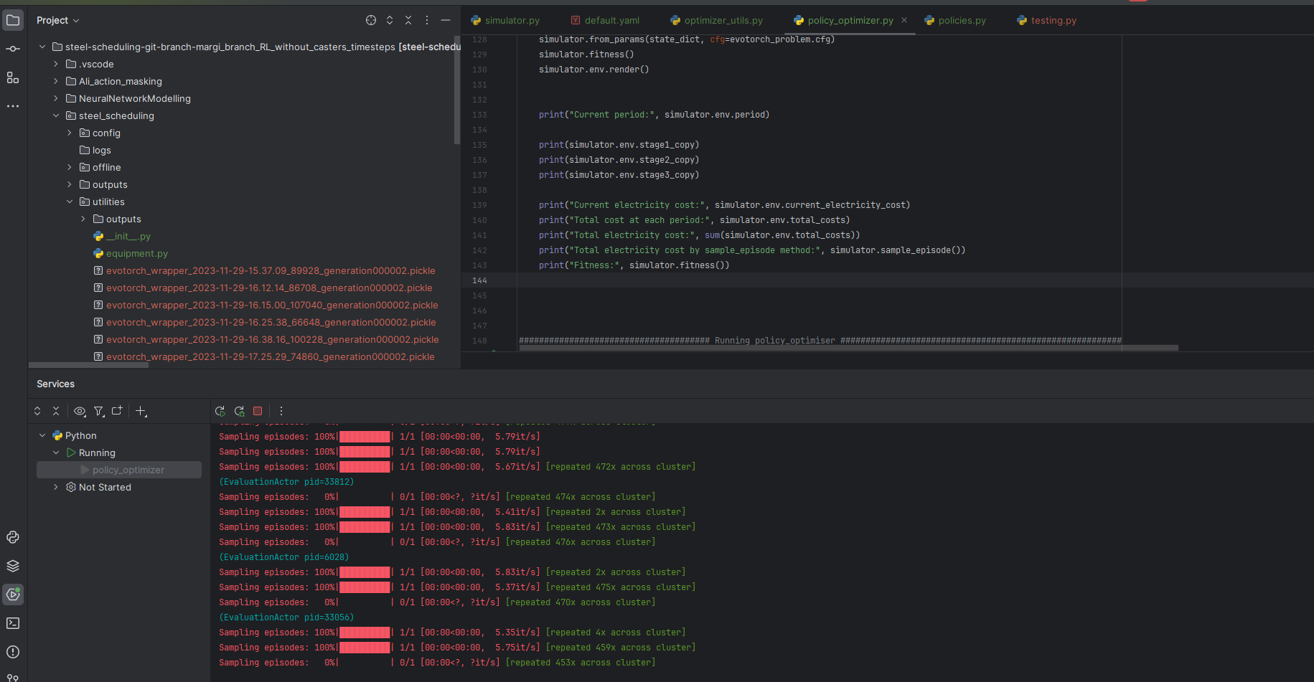1314x682 pixels.
Task: Open equipment.py in the project tree
Action: coord(136,253)
